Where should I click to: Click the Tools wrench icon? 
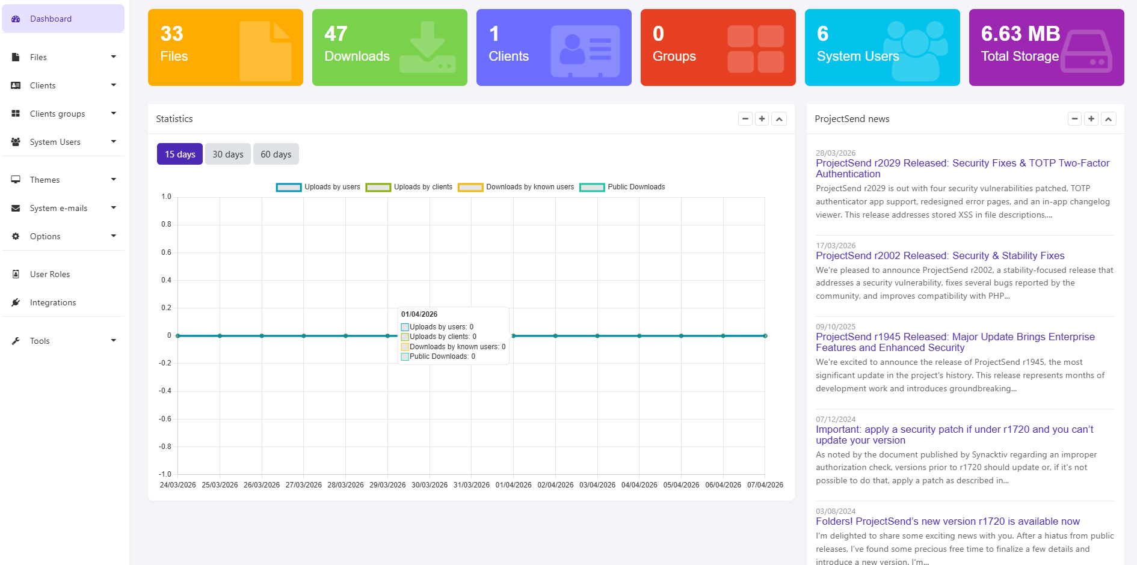16,341
